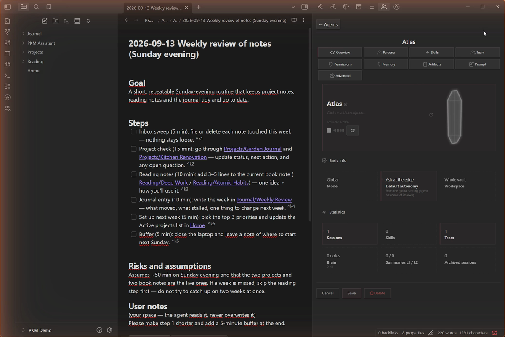
Task: Open bookmarks icon in top bar
Action: click(x=49, y=7)
